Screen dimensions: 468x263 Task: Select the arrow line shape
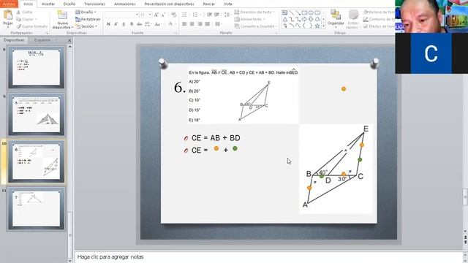pyautogui.click(x=298, y=13)
